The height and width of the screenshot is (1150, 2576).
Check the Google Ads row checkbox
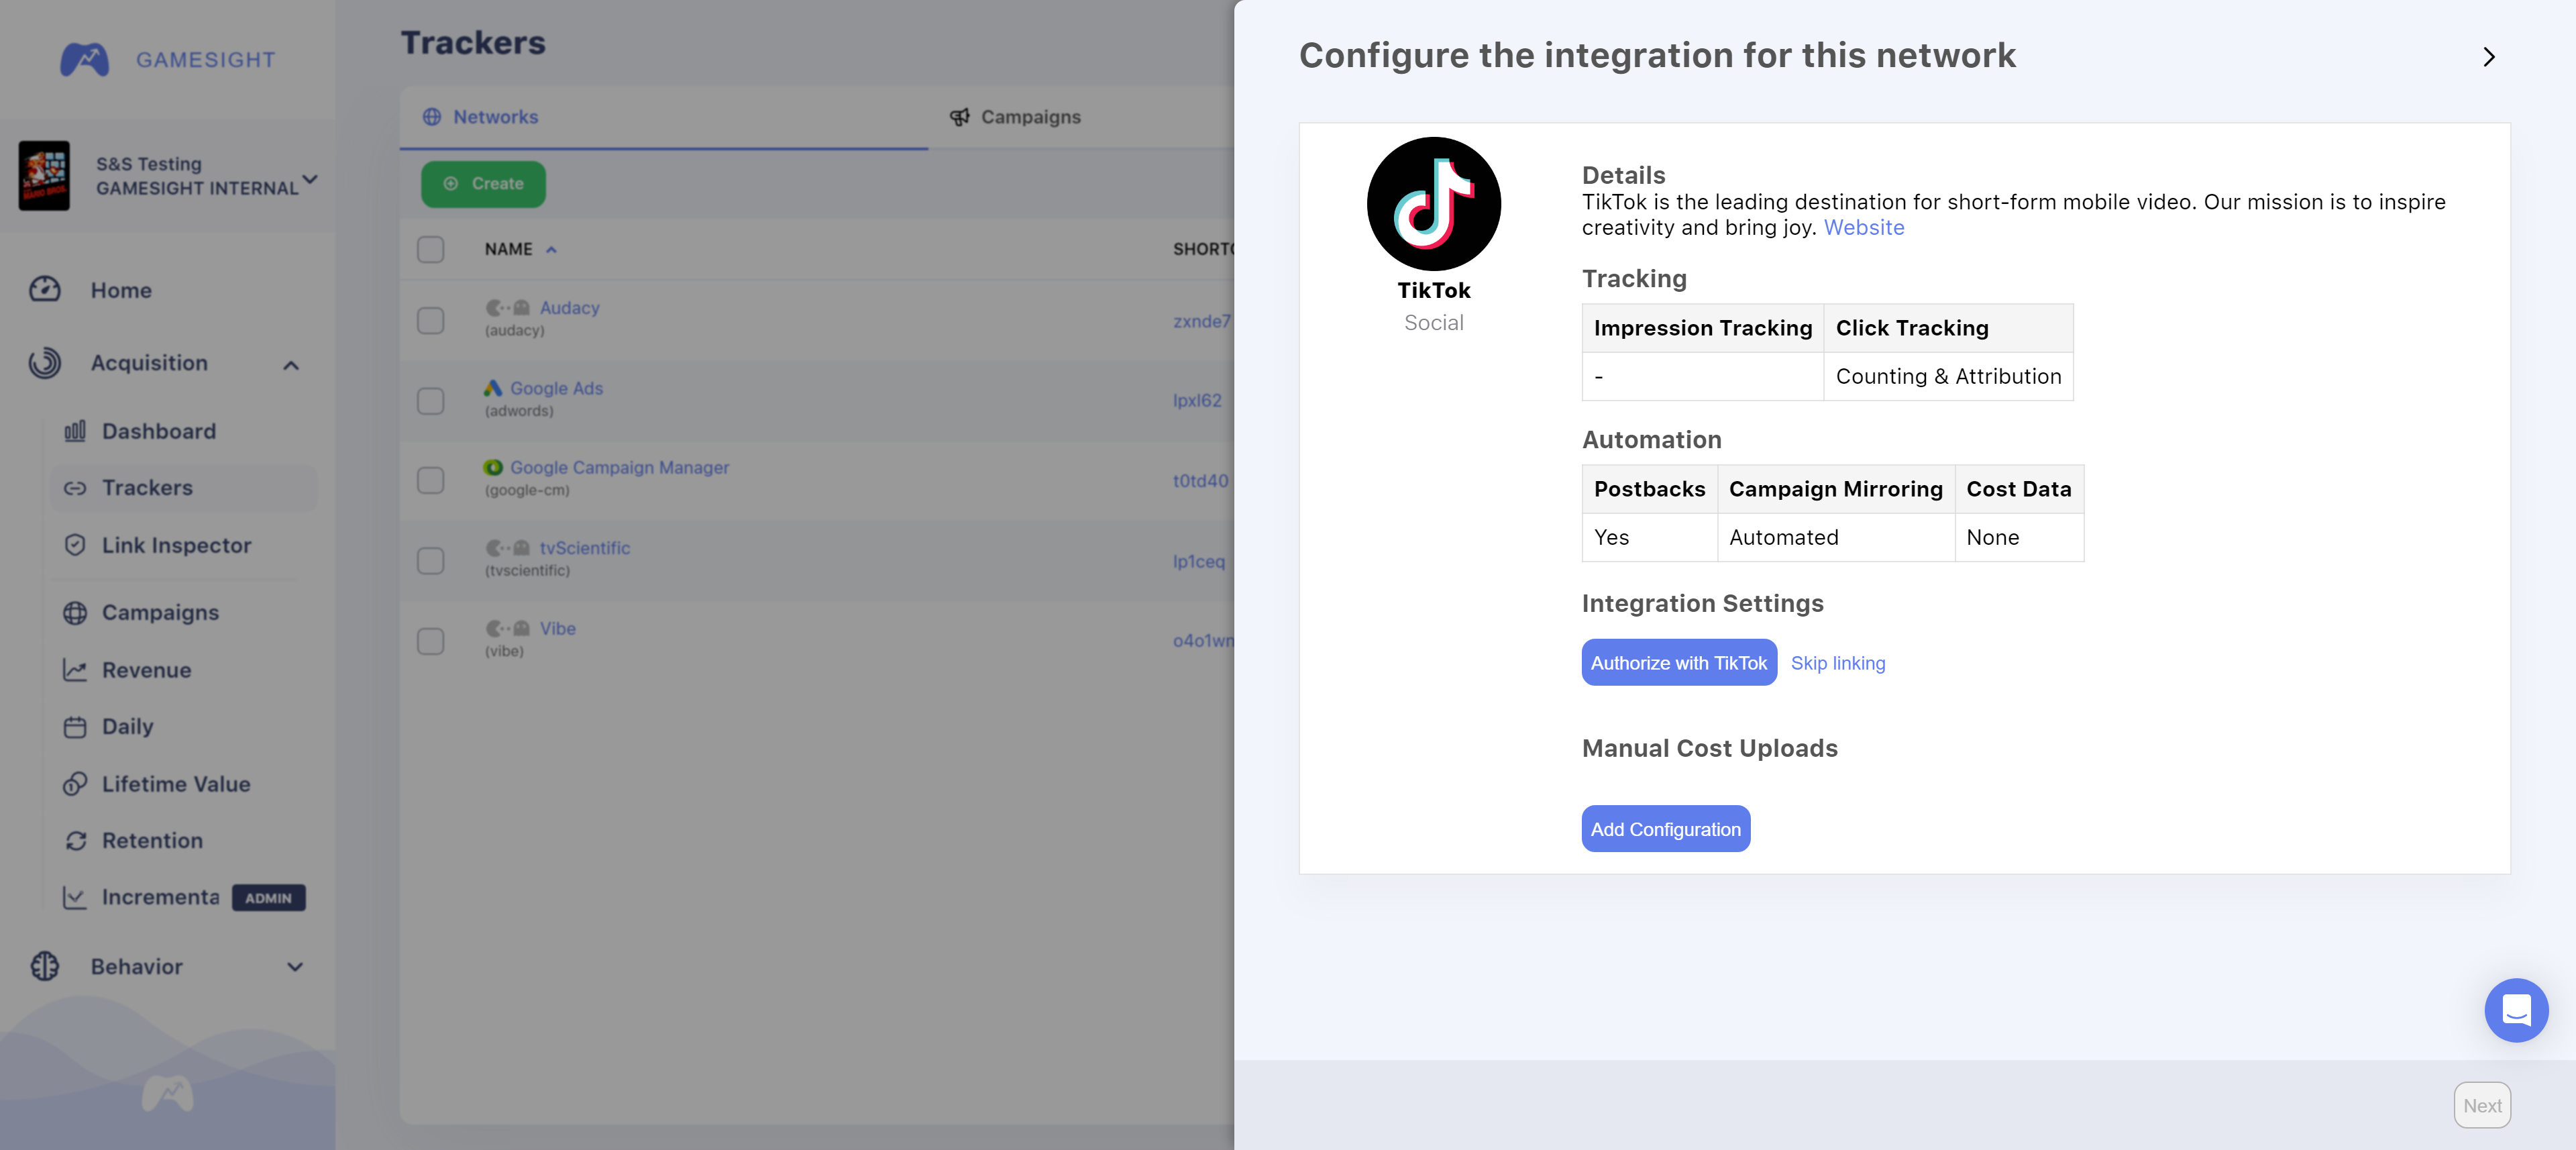pos(431,401)
